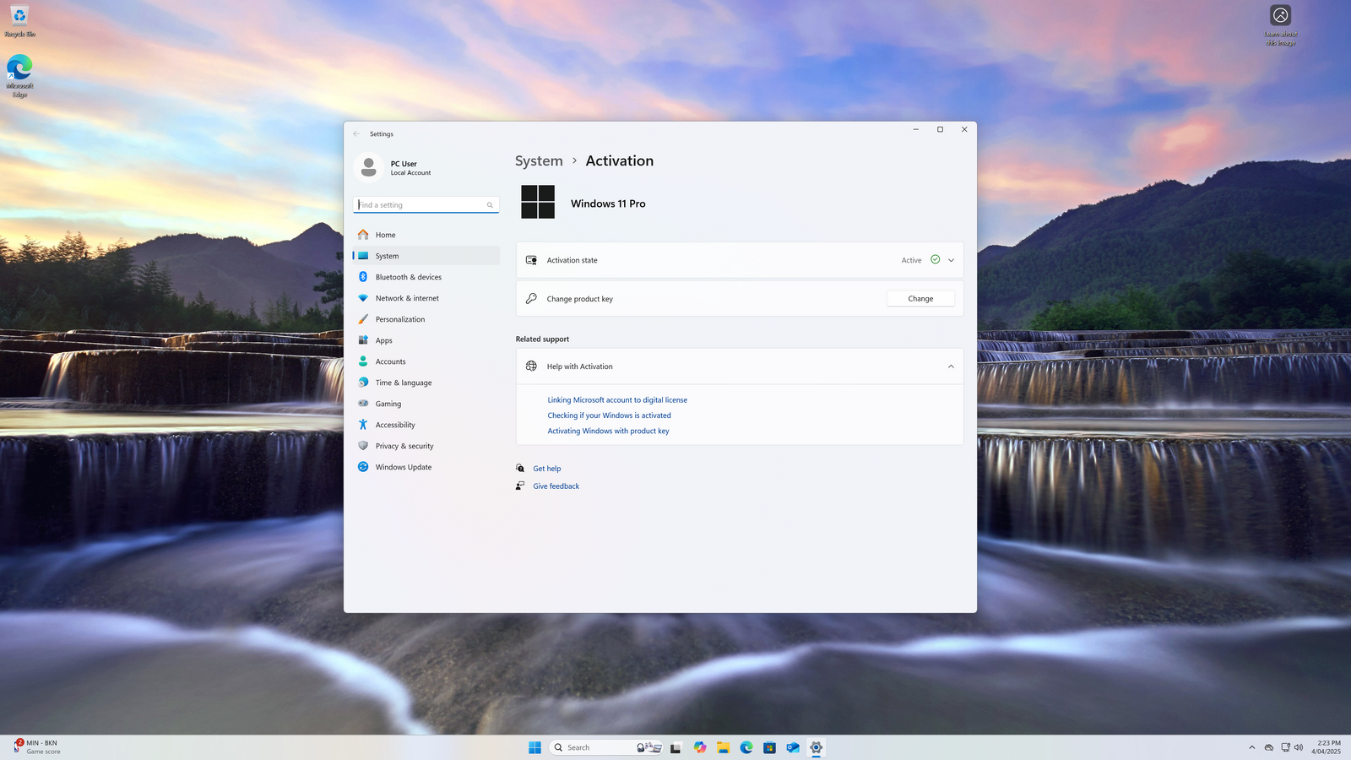Open Network & internet settings
Image resolution: width=1351 pixels, height=760 pixels.
(x=426, y=298)
